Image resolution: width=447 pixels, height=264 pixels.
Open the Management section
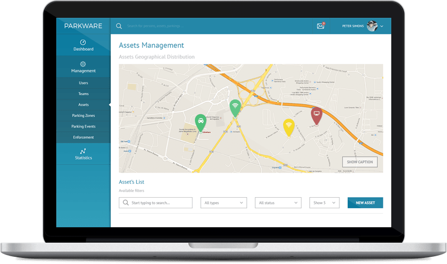(x=83, y=67)
